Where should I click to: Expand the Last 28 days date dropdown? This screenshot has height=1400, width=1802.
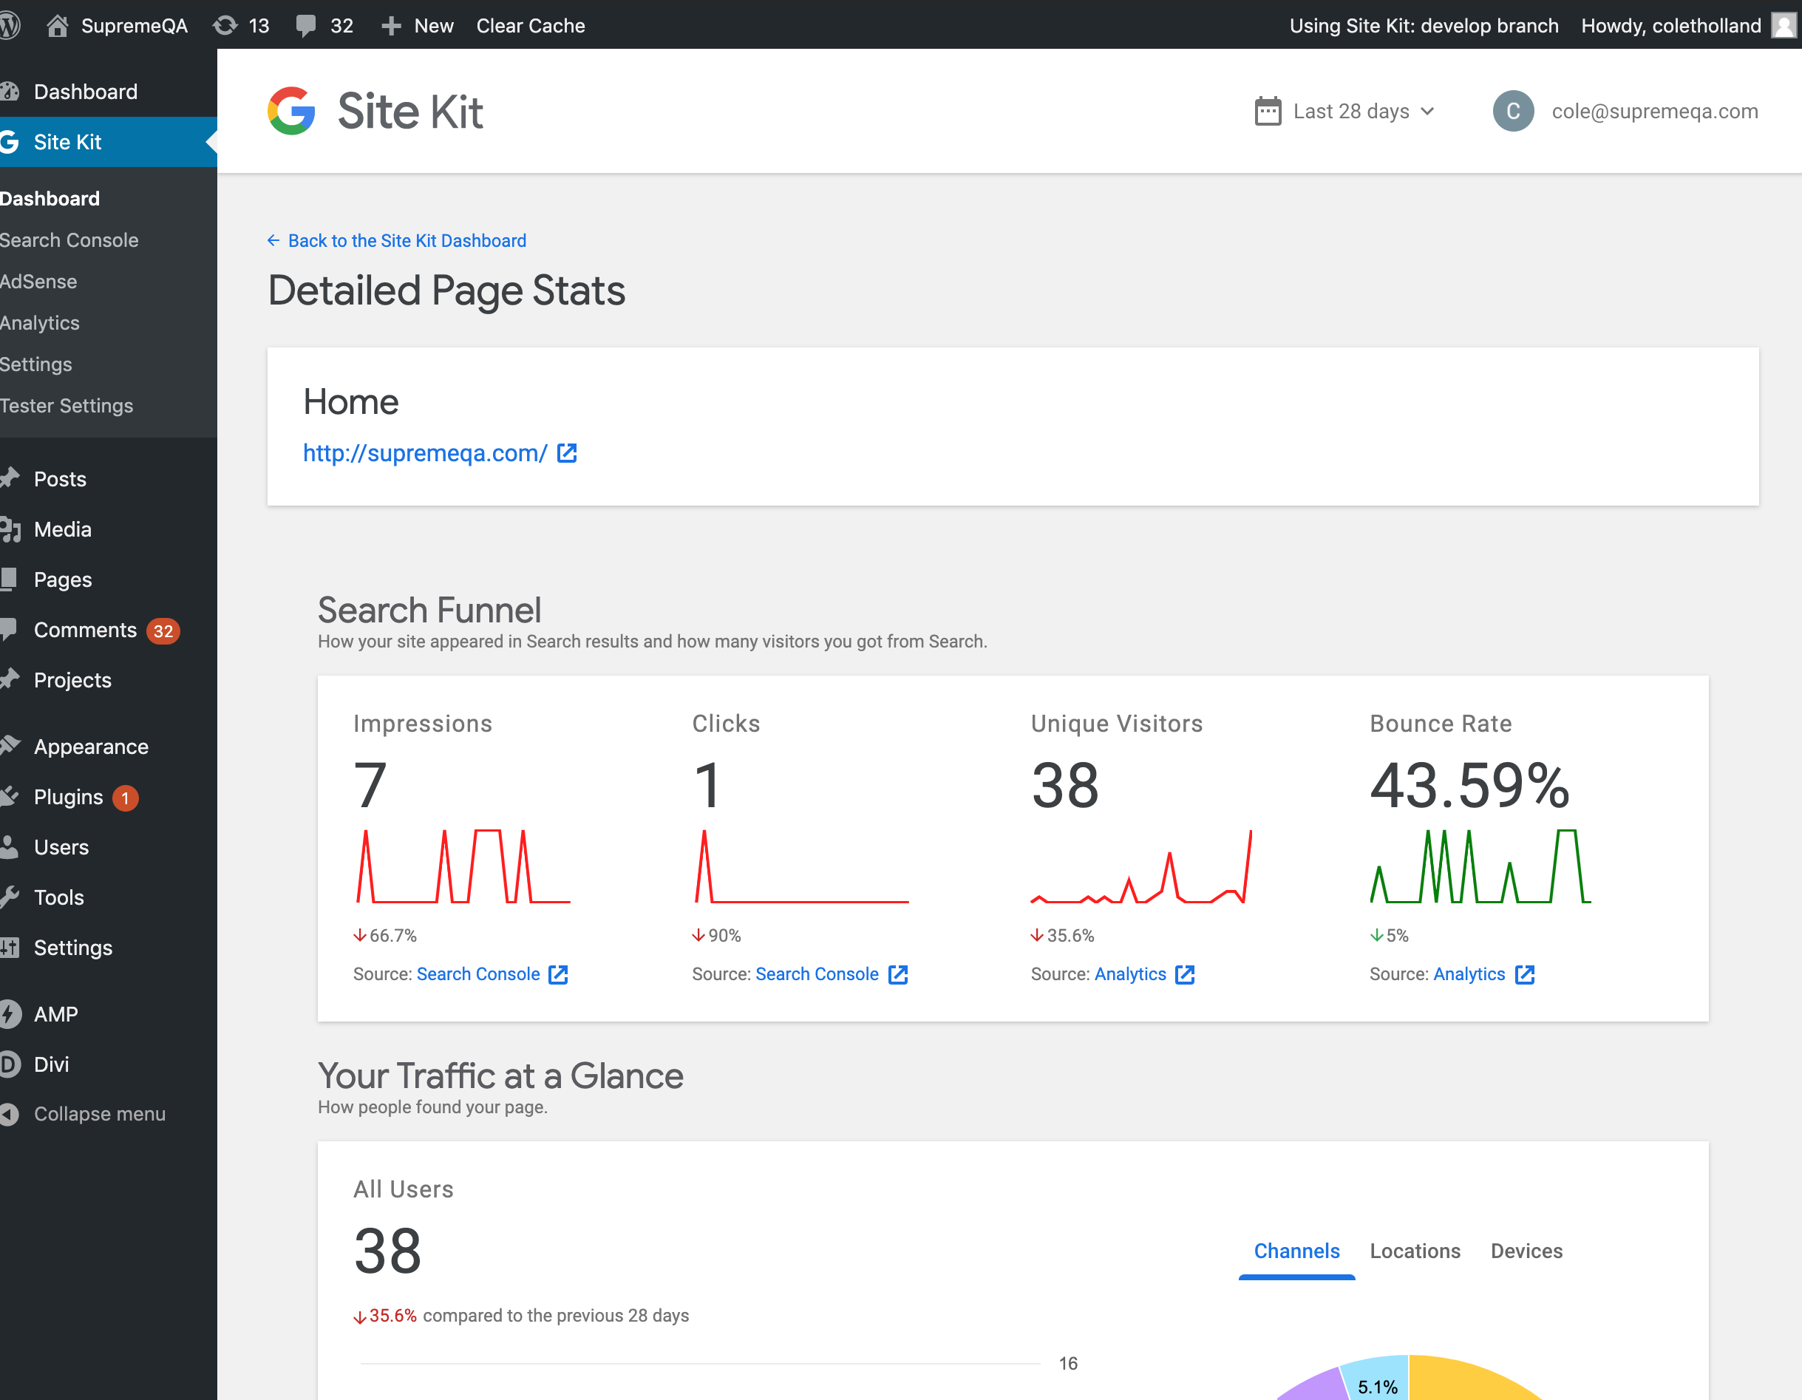point(1363,112)
